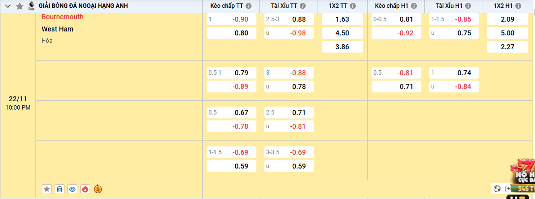Select over 2.5-3 odds 0.88
Viewport: 535px width, 199px height.
click(289, 20)
